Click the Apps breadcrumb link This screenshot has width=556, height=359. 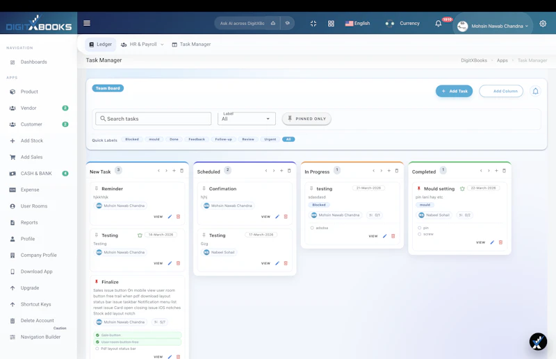tap(502, 60)
